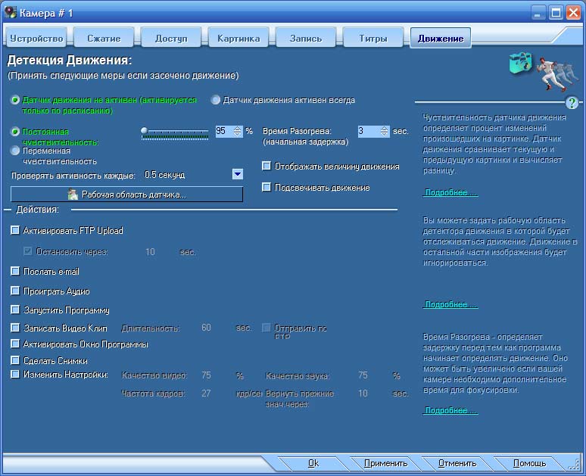Select the Движение tab
The width and height of the screenshot is (586, 476).
441,38
